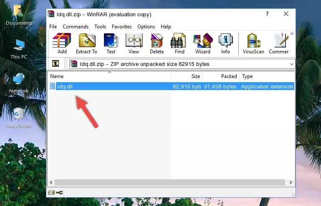This screenshot has width=321, height=206.
Task: Click the Comment toolbar icon
Action: [x=279, y=43]
